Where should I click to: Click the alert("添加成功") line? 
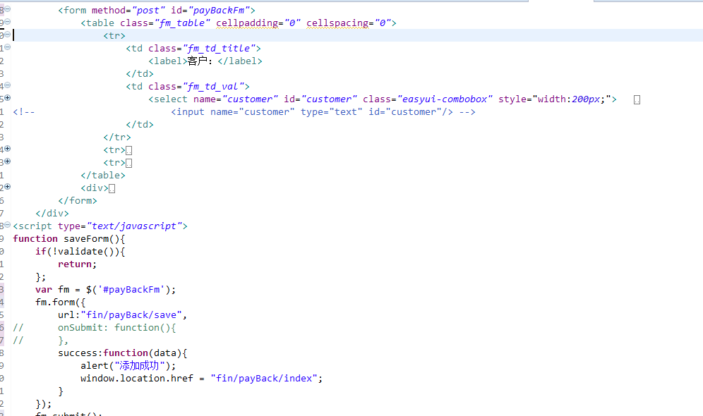pos(128,366)
